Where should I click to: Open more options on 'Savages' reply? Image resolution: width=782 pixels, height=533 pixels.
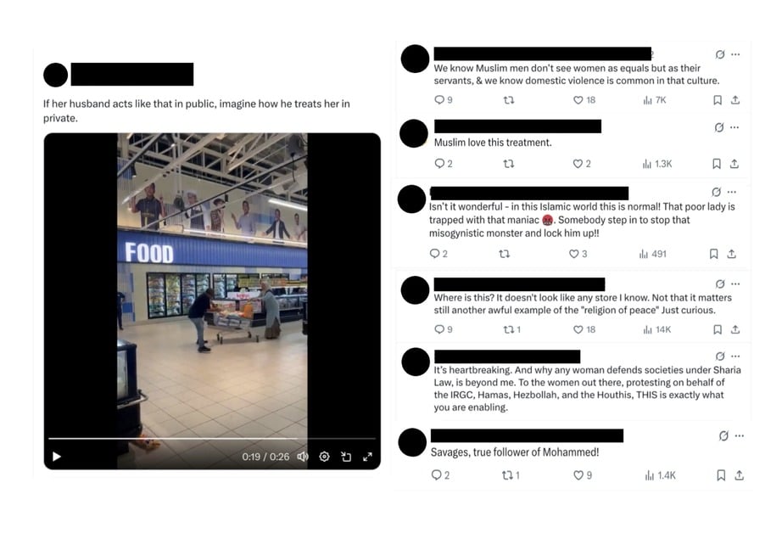click(740, 435)
